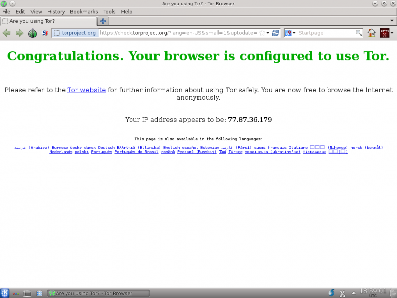Reload the current page
The width and height of the screenshot is (397, 298).
pyautogui.click(x=275, y=33)
